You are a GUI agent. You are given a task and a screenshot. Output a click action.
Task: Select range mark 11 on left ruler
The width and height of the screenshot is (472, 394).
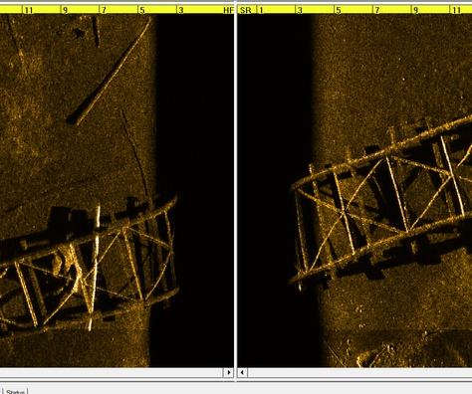coord(29,10)
